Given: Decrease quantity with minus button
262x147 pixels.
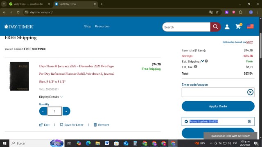Looking at the screenshot, I should [x=43, y=111].
